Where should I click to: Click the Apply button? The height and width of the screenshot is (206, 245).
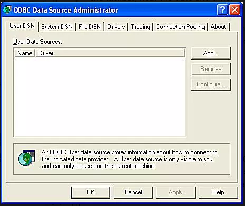(176, 192)
